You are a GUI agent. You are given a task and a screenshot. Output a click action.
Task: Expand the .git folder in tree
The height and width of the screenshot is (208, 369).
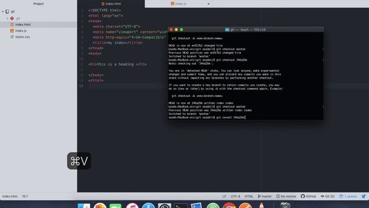tap(7, 18)
